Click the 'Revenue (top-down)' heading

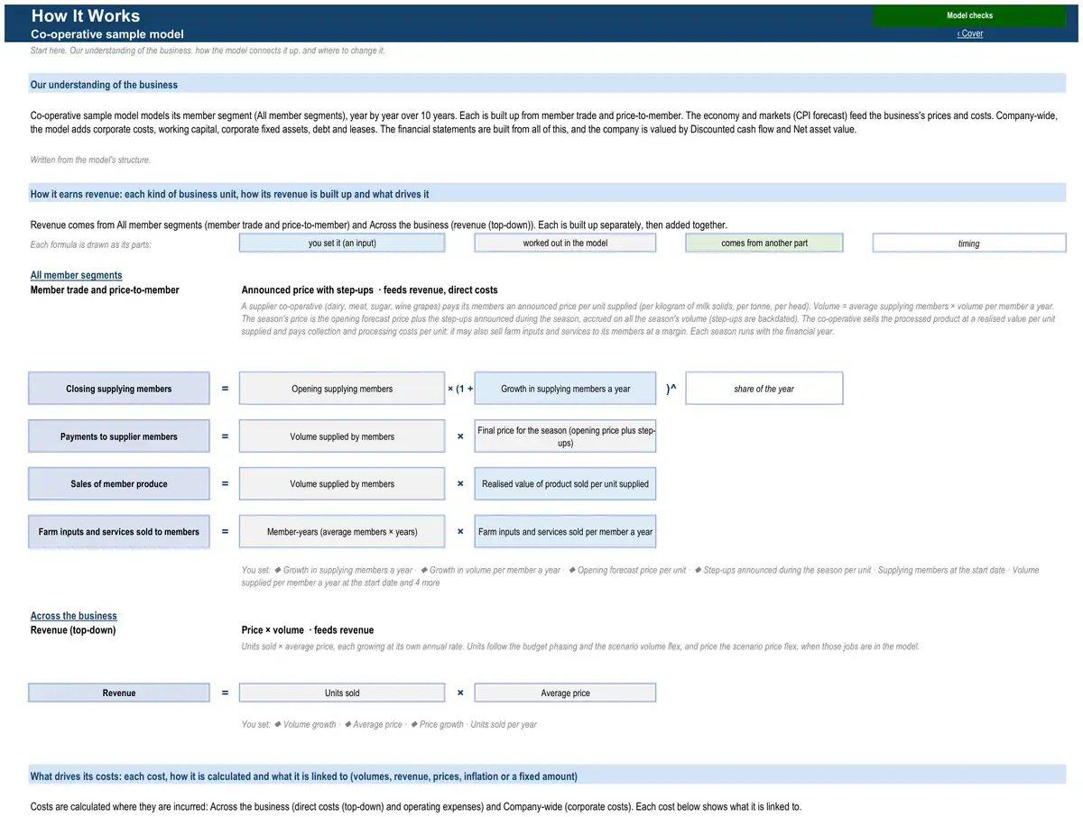pyautogui.click(x=73, y=630)
